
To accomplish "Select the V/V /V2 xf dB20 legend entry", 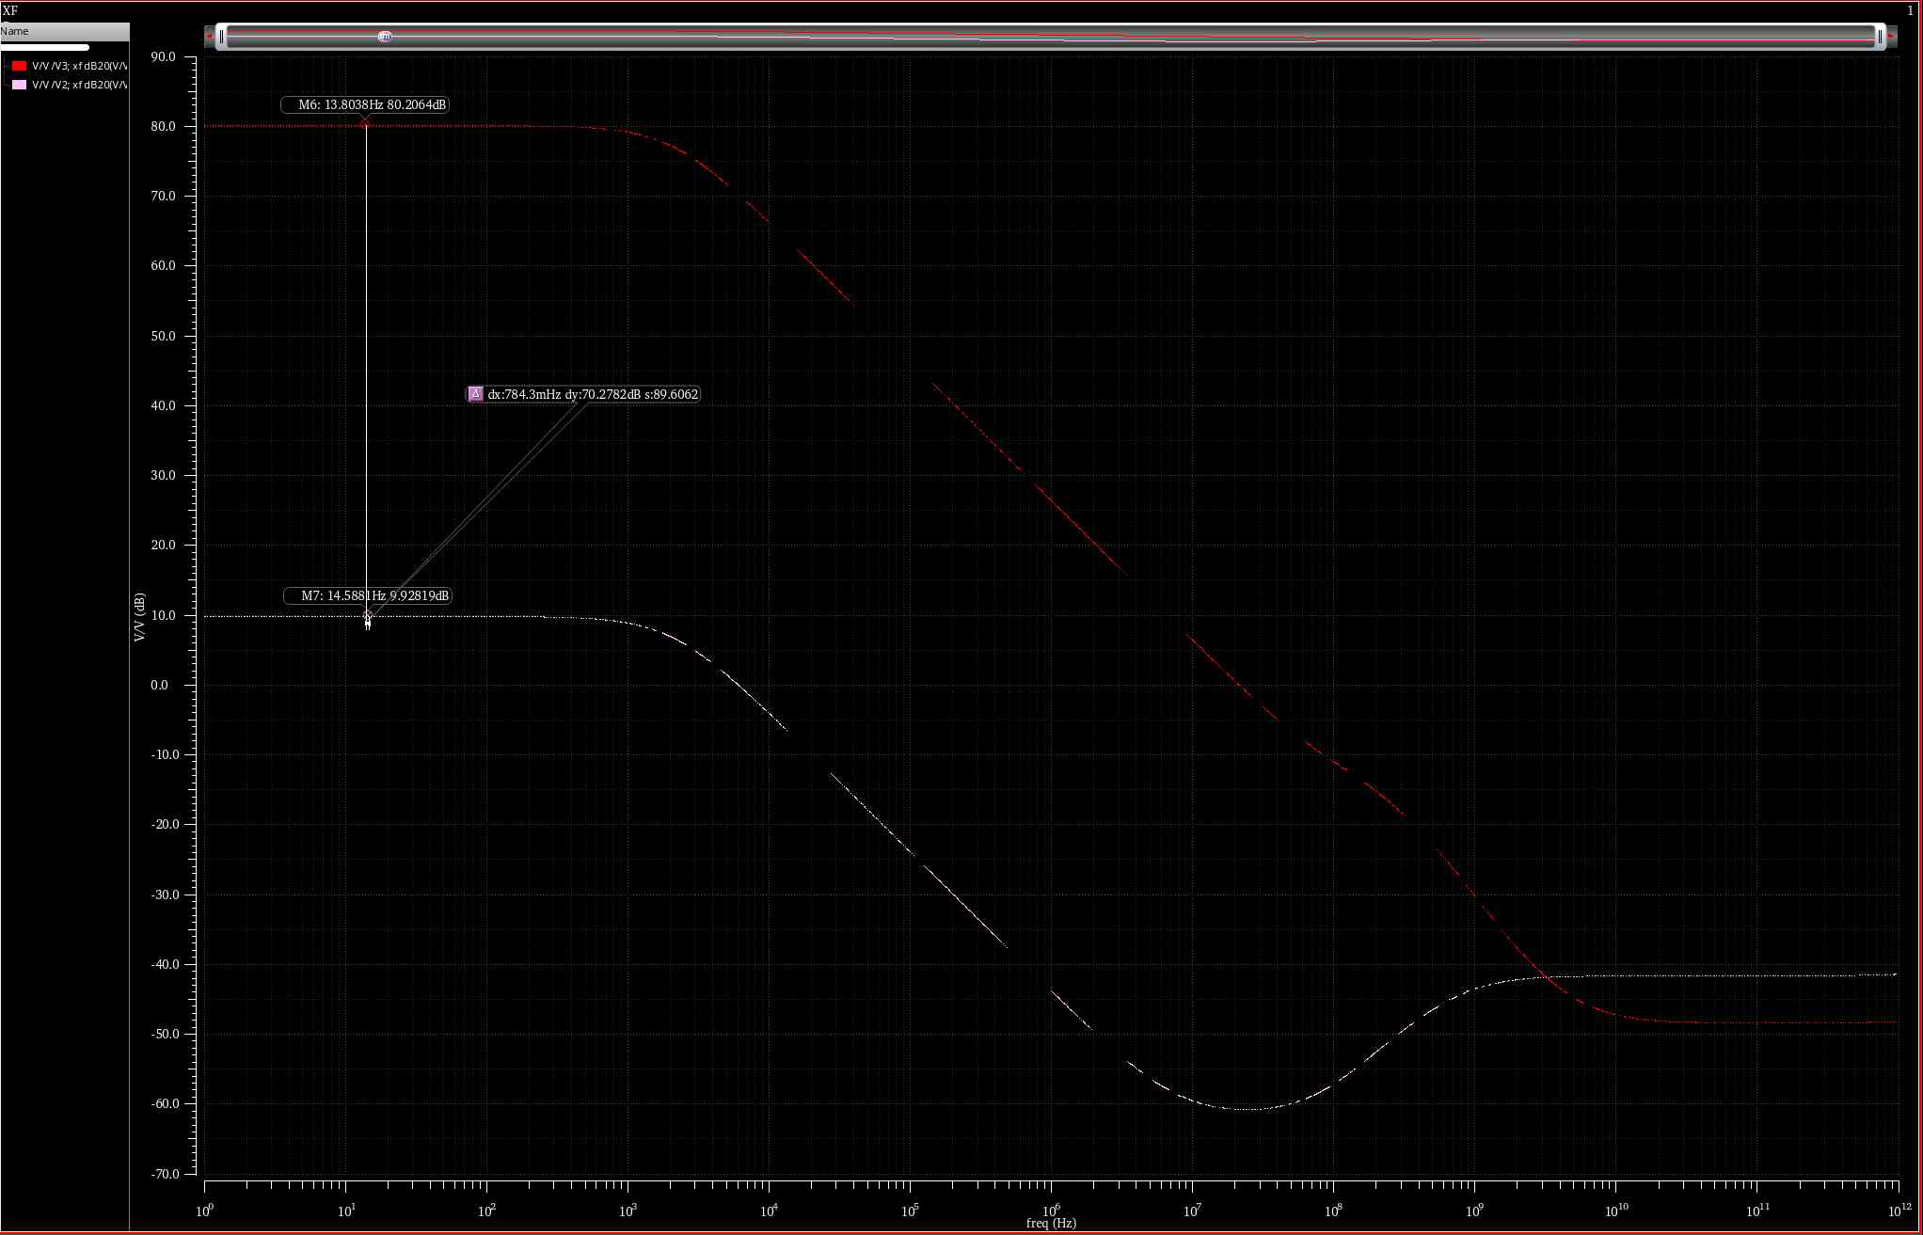I will [x=79, y=85].
